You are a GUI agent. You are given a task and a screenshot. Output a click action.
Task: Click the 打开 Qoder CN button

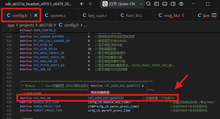(x=119, y=4)
